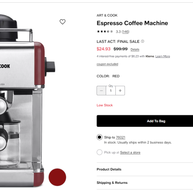Image resolution: width=193 pixels, height=193 pixels.
Task: Open price Details link
Action: pos(135,50)
